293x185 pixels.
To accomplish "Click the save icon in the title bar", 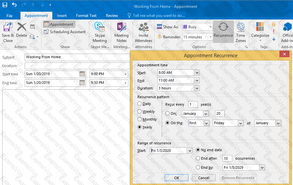I will 5,5.
